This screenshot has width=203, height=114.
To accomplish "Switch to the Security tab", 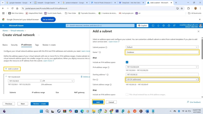I will click(14, 45).
